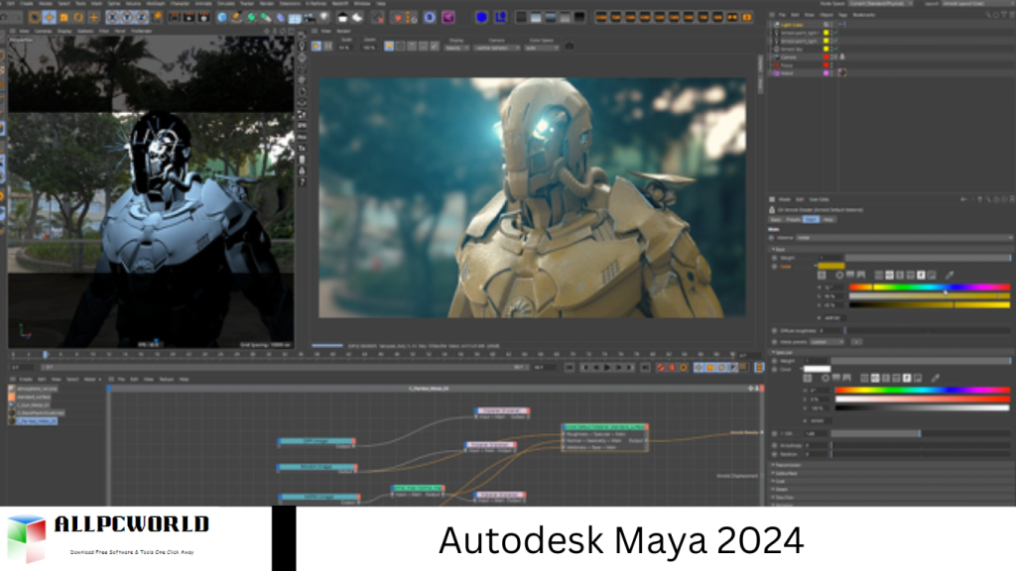The width and height of the screenshot is (1016, 571).
Task: Click the search icon in Object Manager
Action: click(988, 15)
